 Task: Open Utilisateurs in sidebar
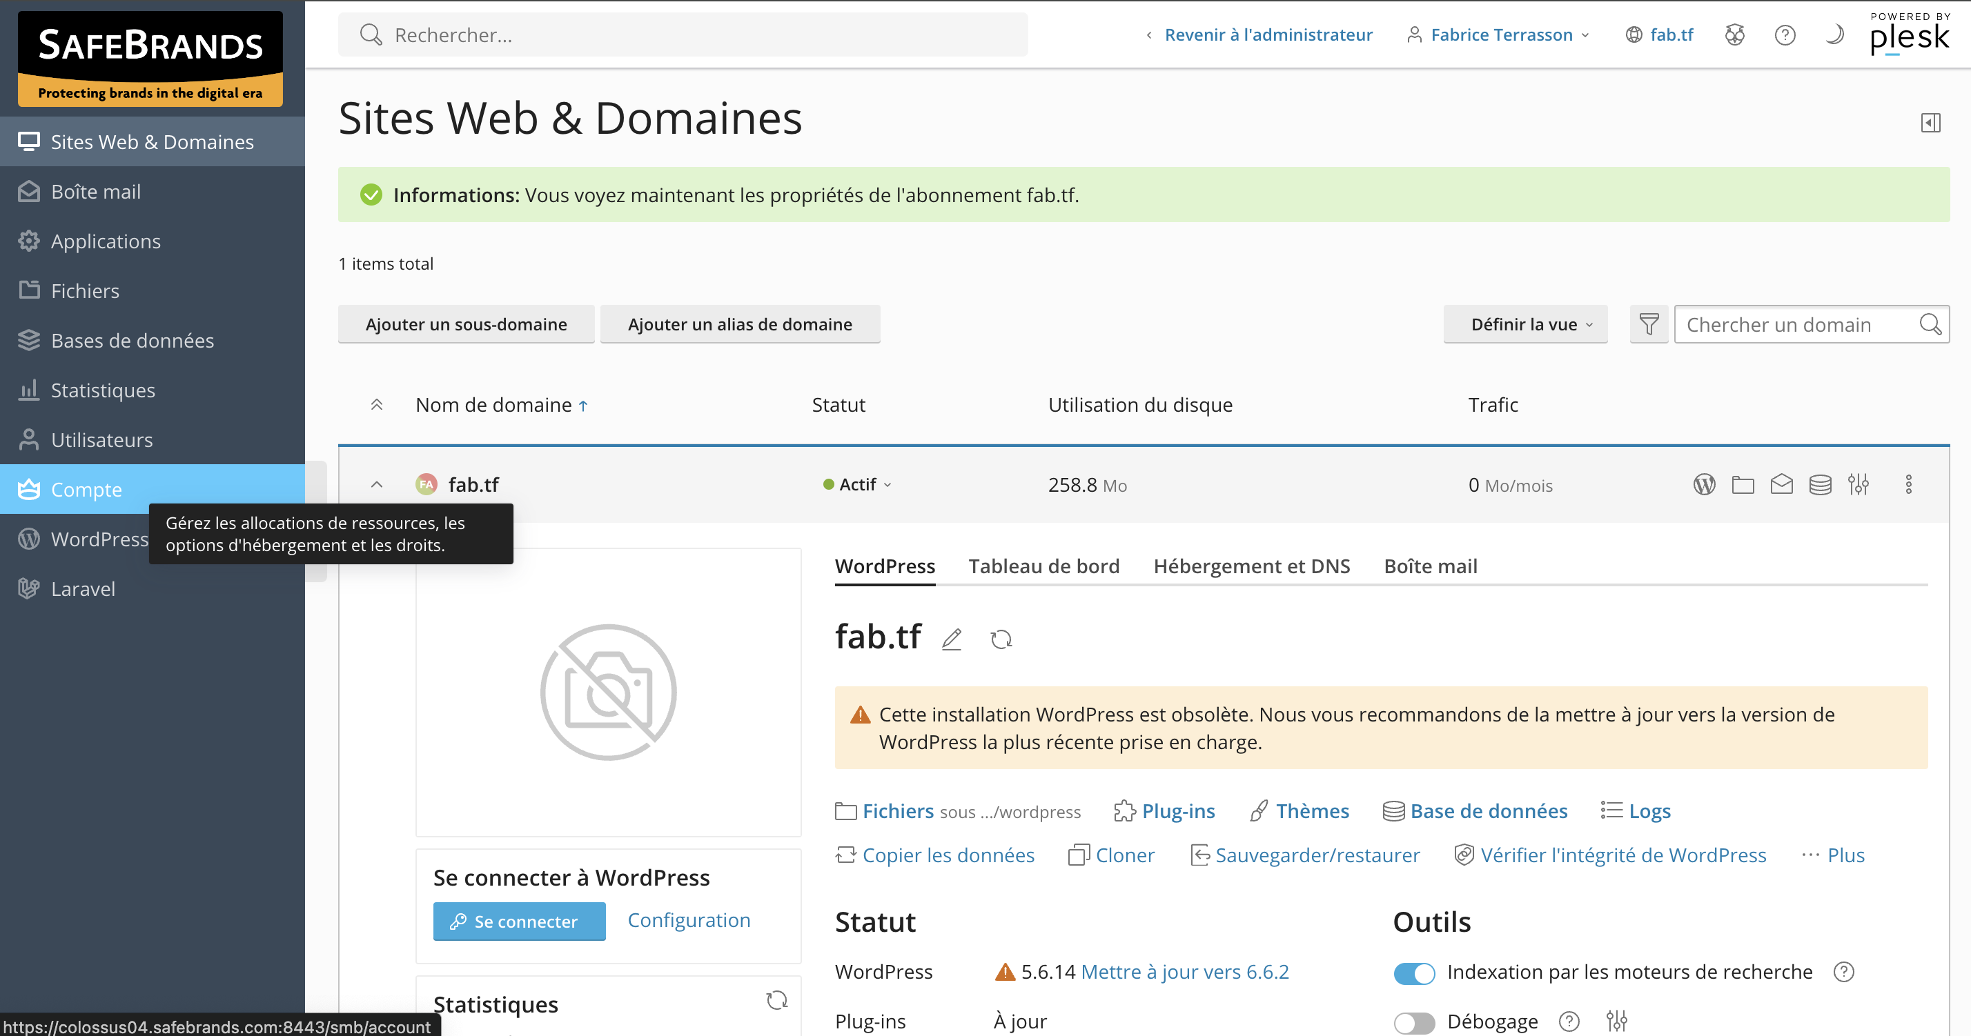coord(153,439)
